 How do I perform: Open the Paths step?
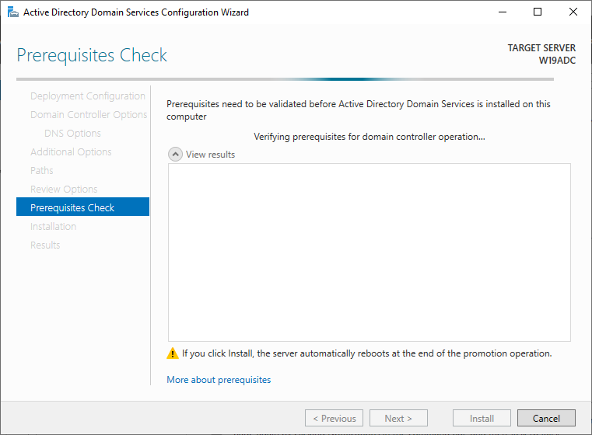[x=41, y=170]
